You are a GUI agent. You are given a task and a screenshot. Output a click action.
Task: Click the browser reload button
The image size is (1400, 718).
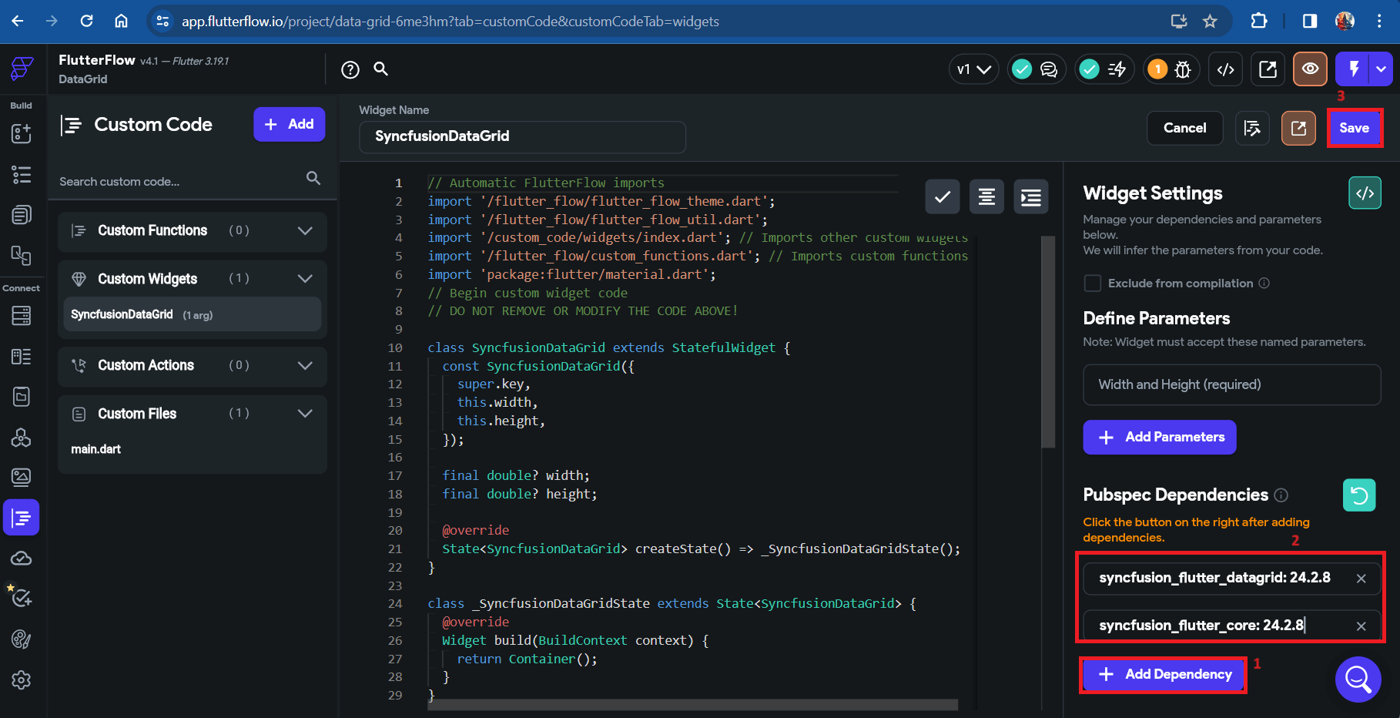point(87,21)
